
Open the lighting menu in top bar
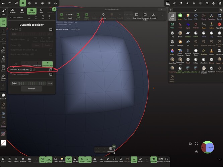click(36, 3)
